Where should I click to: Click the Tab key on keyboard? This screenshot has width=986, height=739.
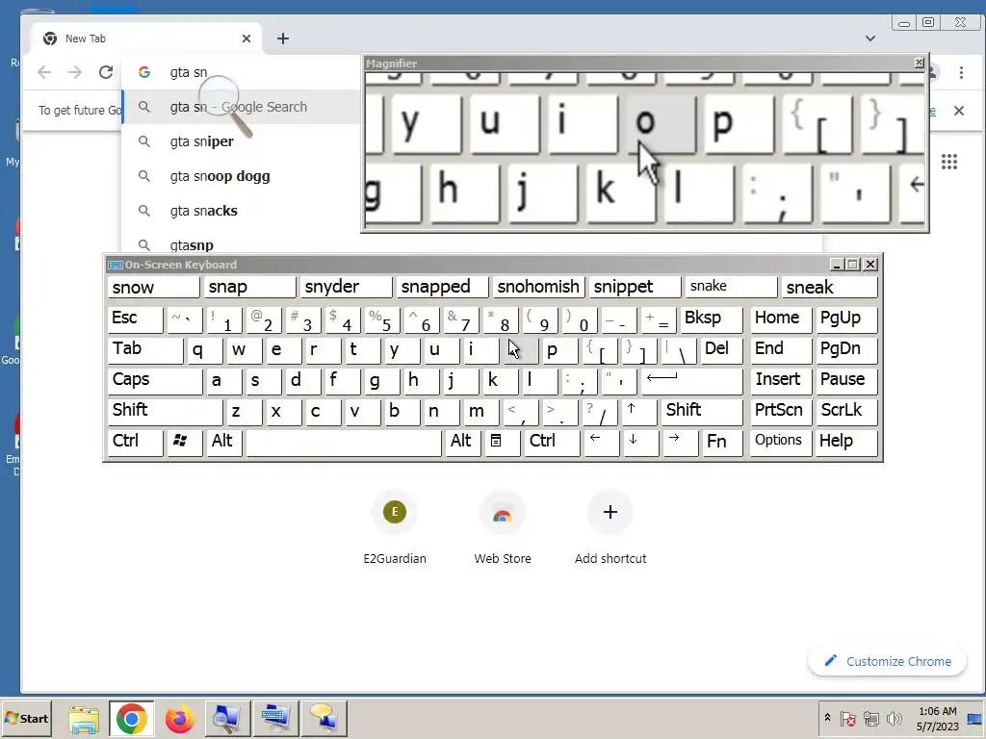click(x=145, y=350)
